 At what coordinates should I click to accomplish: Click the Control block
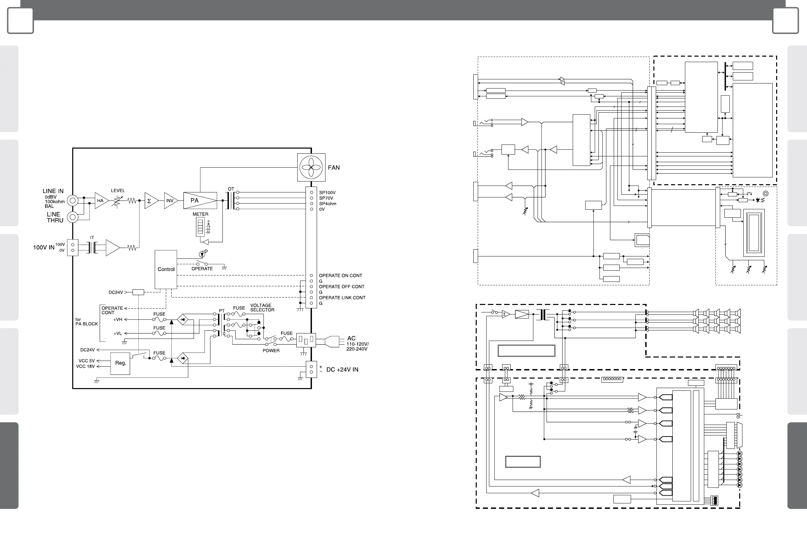pos(166,269)
